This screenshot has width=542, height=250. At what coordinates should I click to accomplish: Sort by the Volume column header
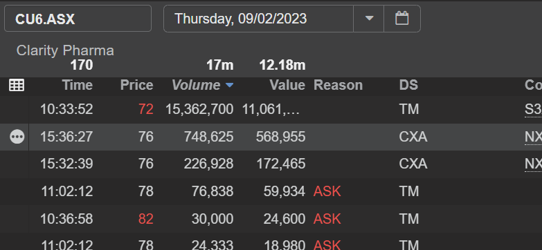[x=196, y=85]
